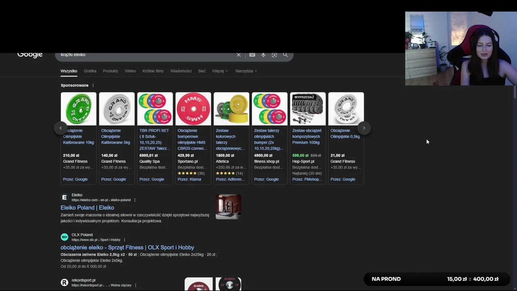Viewport: 517px width, 291px height.
Task: Click Przez: Klarna under Sportano product
Action: tap(189, 179)
